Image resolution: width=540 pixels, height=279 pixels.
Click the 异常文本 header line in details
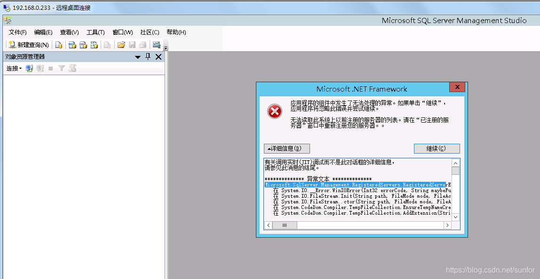tap(318, 179)
